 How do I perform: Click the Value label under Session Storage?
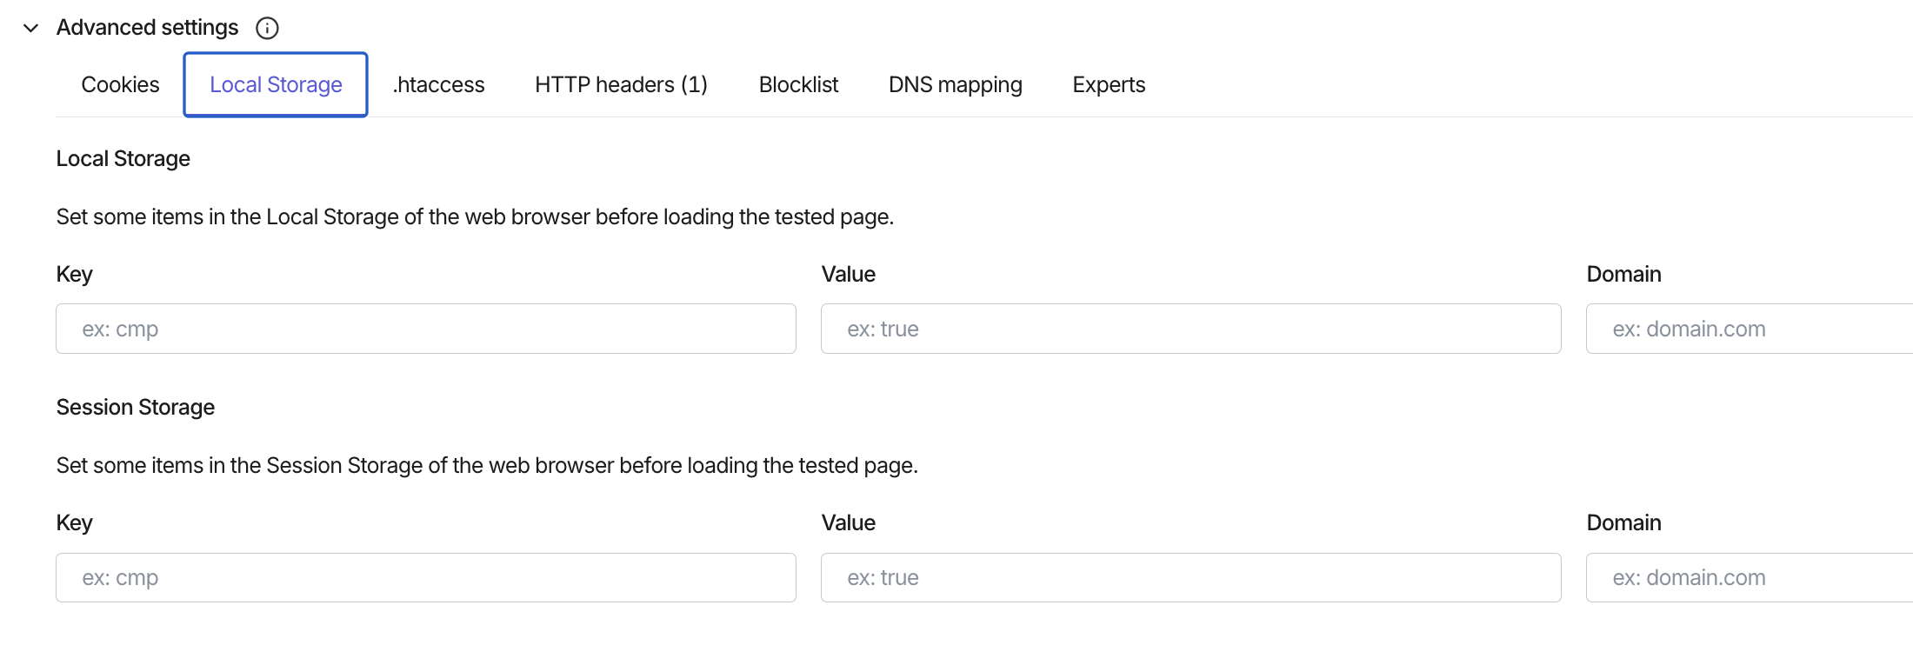[x=848, y=522]
